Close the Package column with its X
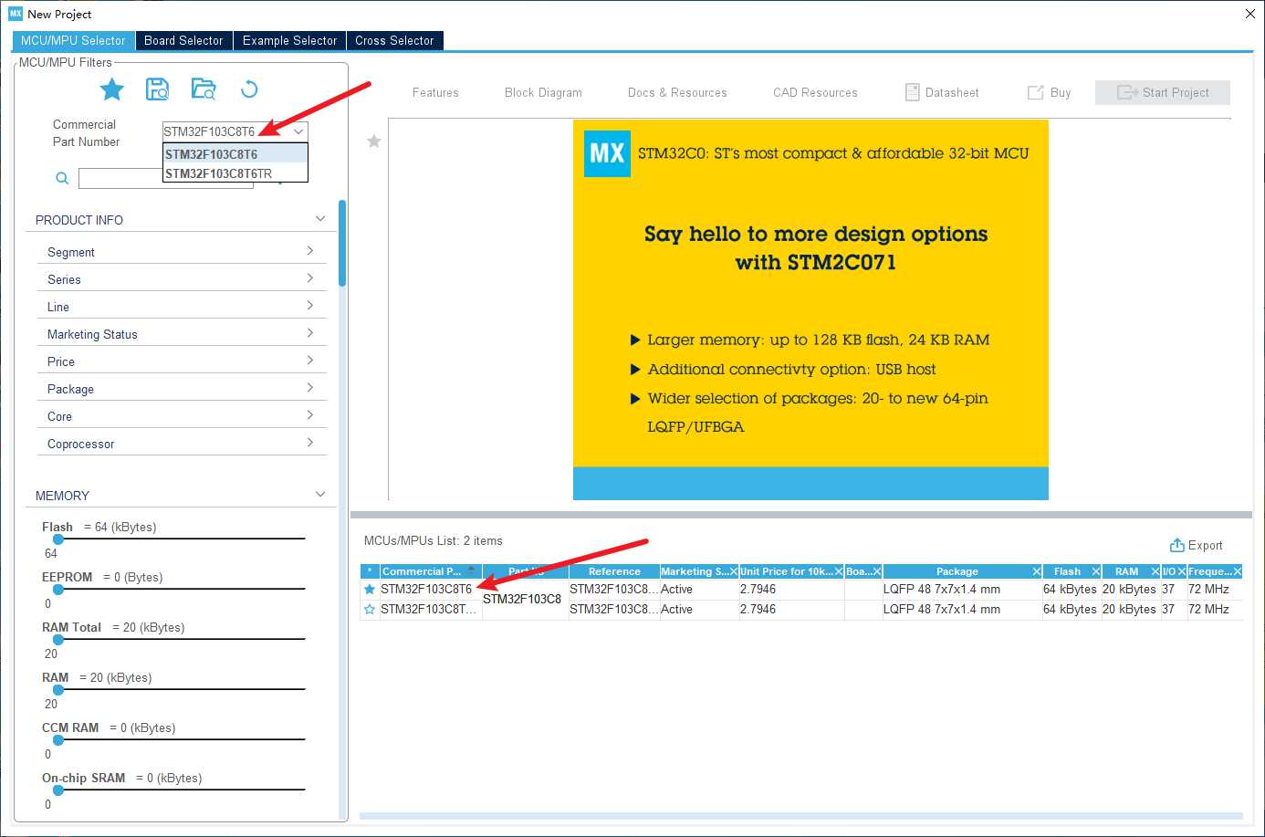This screenshot has width=1265, height=837. tap(1037, 571)
